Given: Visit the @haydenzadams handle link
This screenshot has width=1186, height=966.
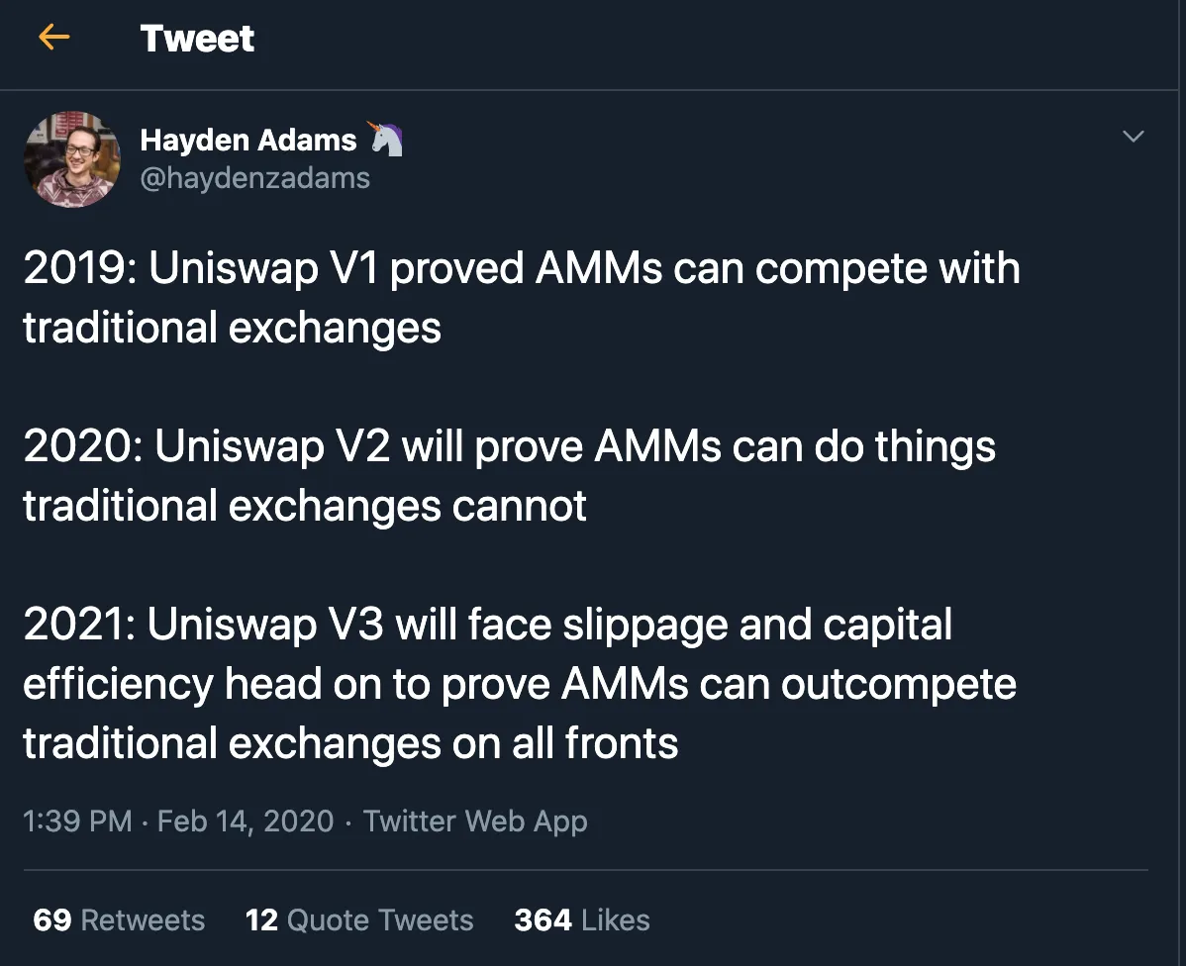Looking at the screenshot, I should click(254, 178).
